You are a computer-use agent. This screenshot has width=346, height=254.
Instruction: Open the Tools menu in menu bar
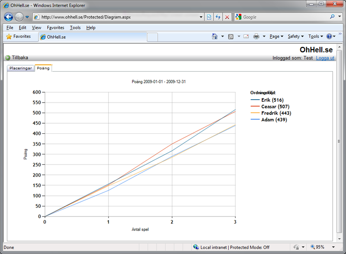click(x=75, y=28)
